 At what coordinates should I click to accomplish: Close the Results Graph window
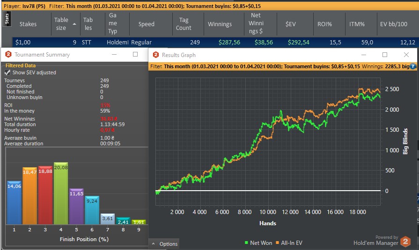point(406,55)
